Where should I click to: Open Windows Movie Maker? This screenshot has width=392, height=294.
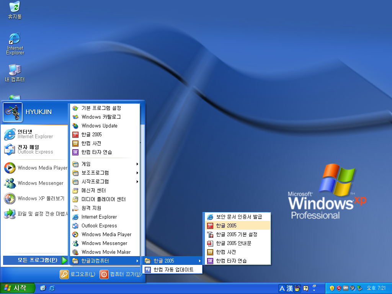pyautogui.click(x=105, y=252)
